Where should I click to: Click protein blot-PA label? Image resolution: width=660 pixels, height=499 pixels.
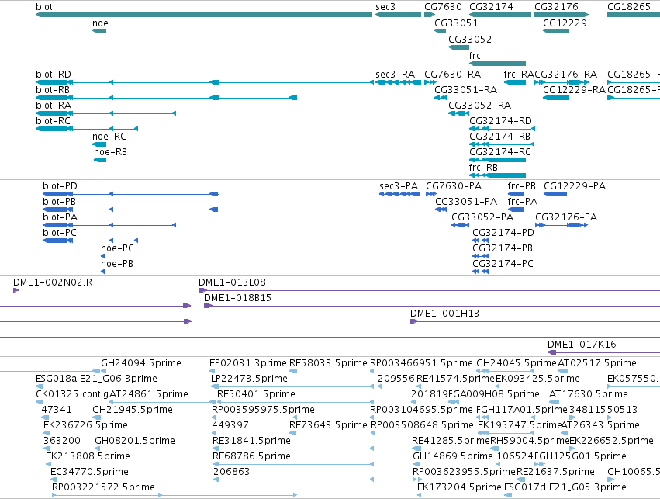(60, 217)
